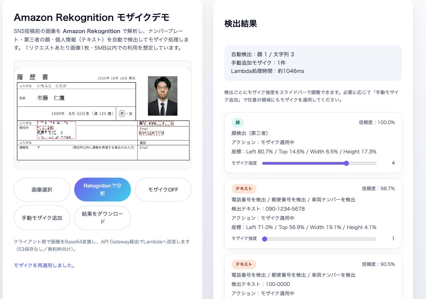The height and width of the screenshot is (299, 426).
Task: Click the 画像選択 button
Action: (42, 190)
